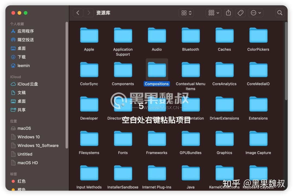Open Finder search with magnifier icon

(x=280, y=13)
